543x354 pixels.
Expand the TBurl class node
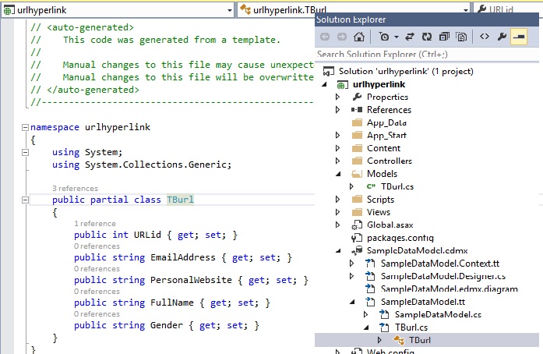point(379,340)
